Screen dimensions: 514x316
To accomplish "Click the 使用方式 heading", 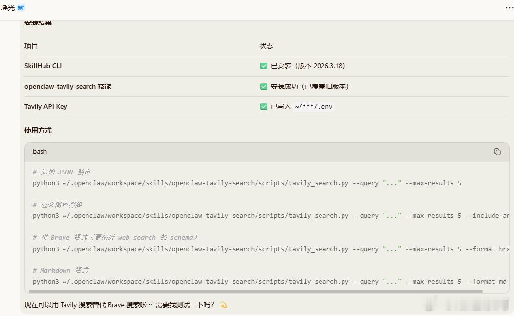I will tap(38, 130).
